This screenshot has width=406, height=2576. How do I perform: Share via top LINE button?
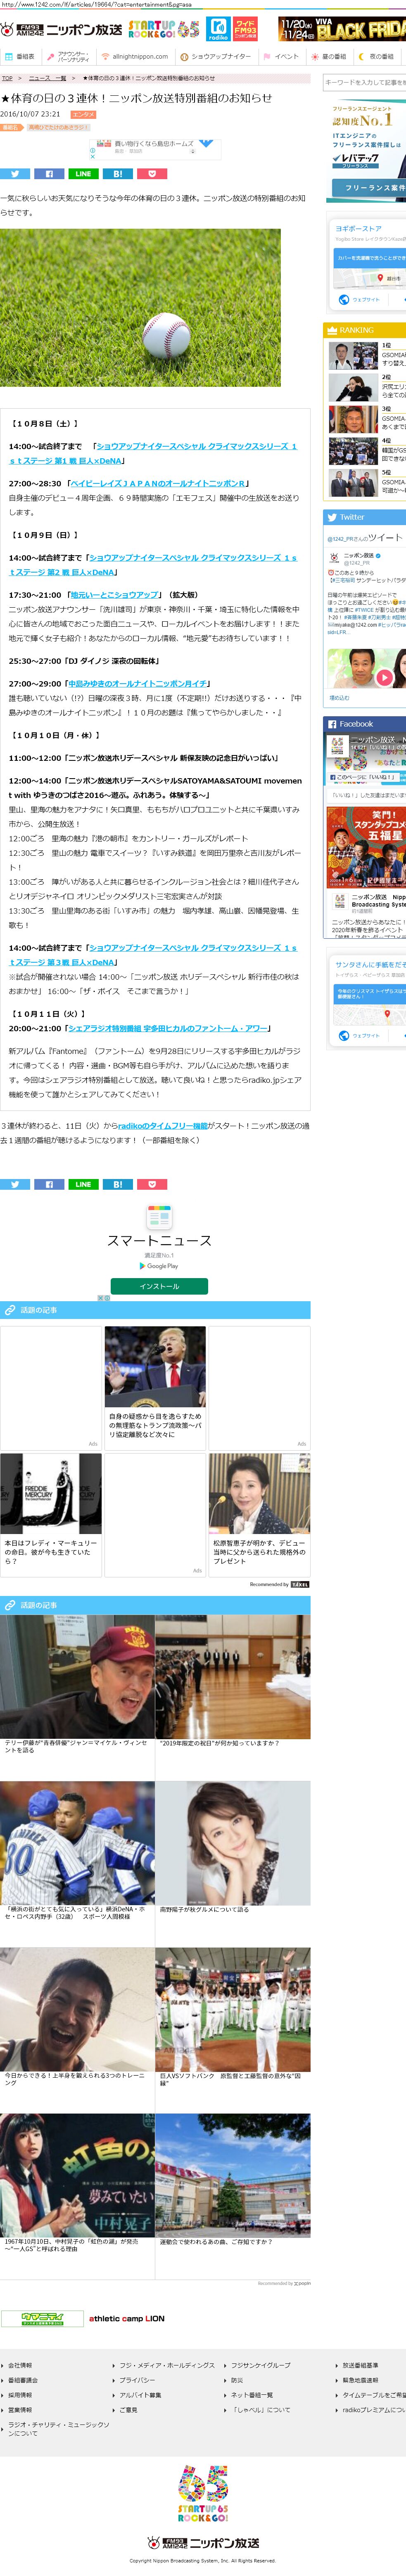click(x=83, y=174)
